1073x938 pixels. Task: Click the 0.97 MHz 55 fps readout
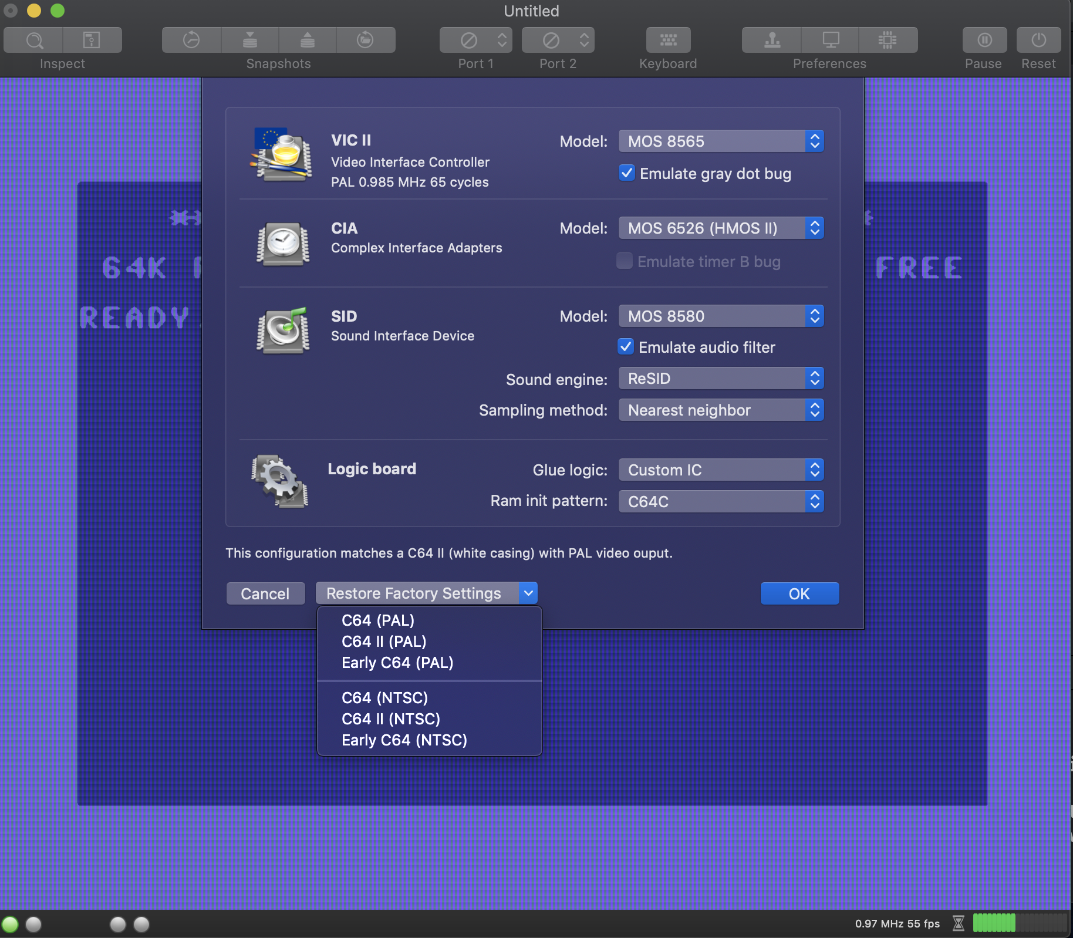coord(897,923)
